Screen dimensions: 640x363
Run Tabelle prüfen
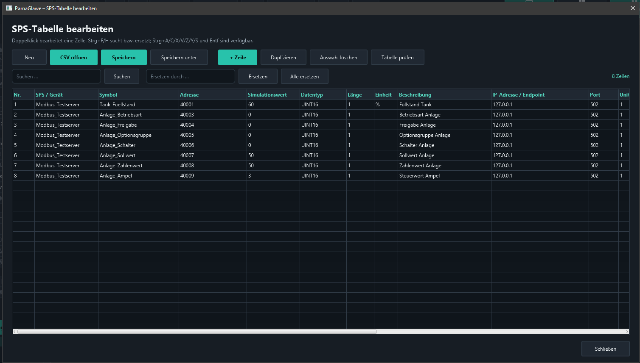[x=398, y=58]
